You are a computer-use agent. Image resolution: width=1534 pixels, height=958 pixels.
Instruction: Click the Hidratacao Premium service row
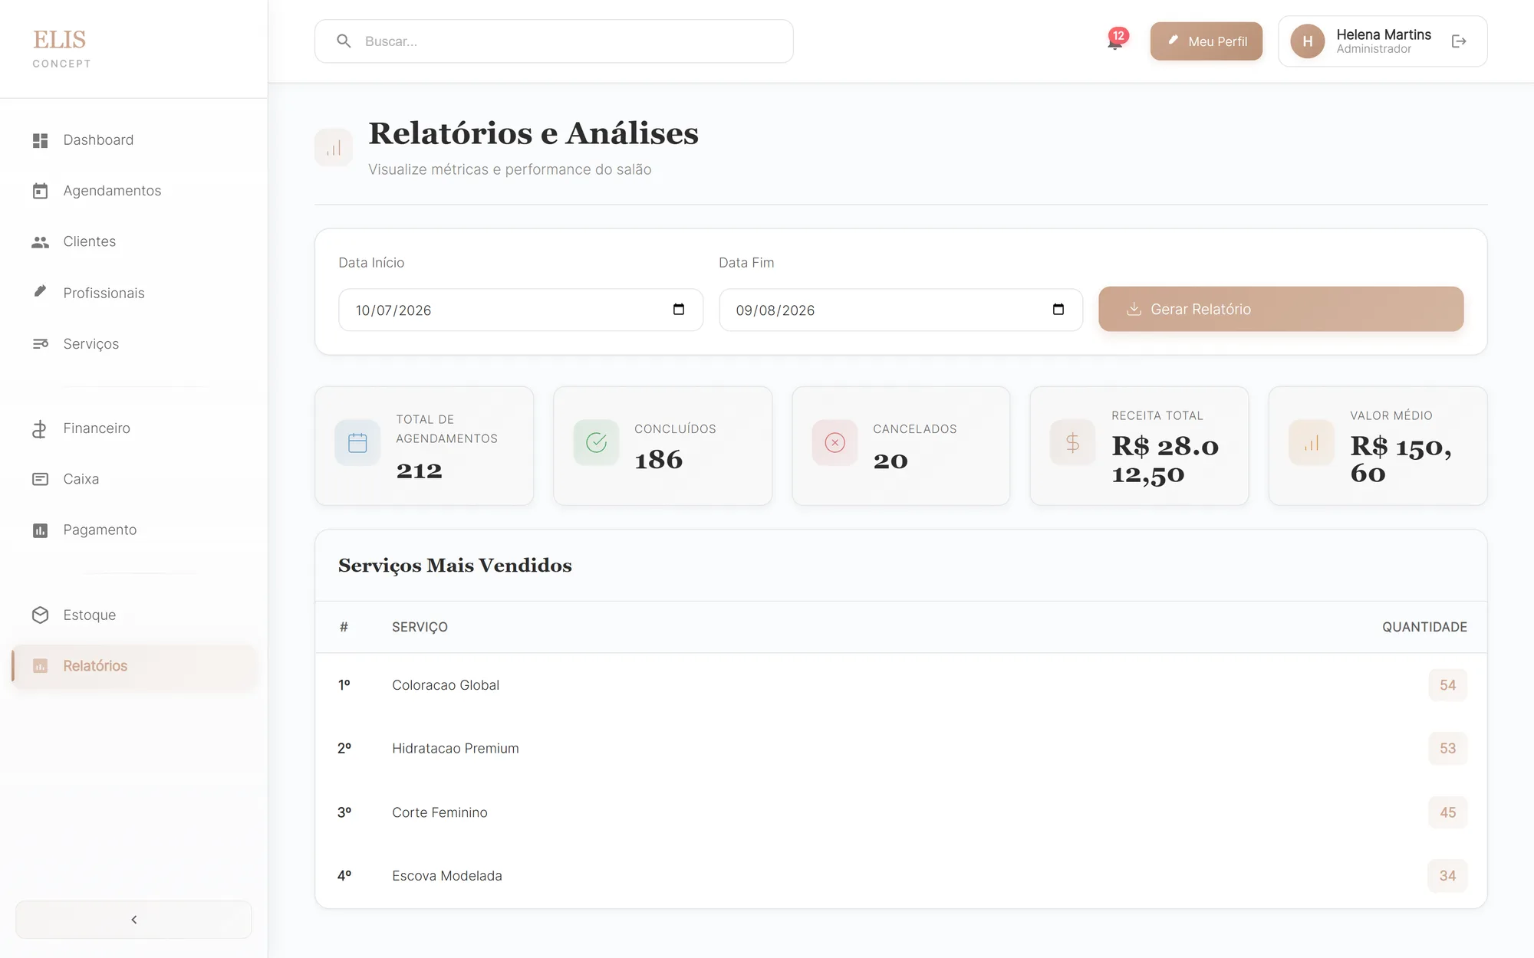point(901,749)
